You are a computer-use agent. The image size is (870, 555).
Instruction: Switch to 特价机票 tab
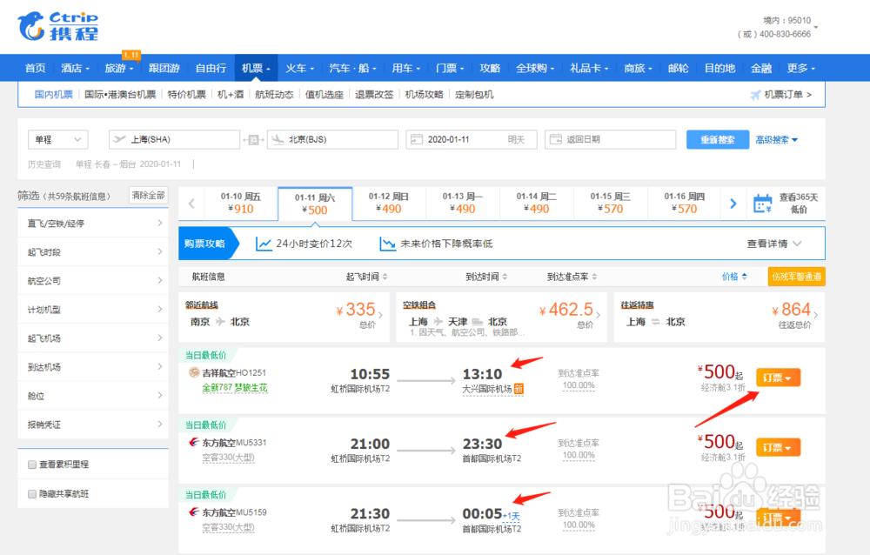coord(186,95)
